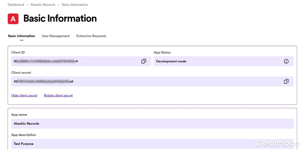
Task: Select the Basic Information tab
Action: click(22, 36)
